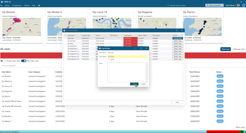The height and width of the screenshot is (133, 246).
Task: Open the Utilities menu
Action: click(27, 5)
